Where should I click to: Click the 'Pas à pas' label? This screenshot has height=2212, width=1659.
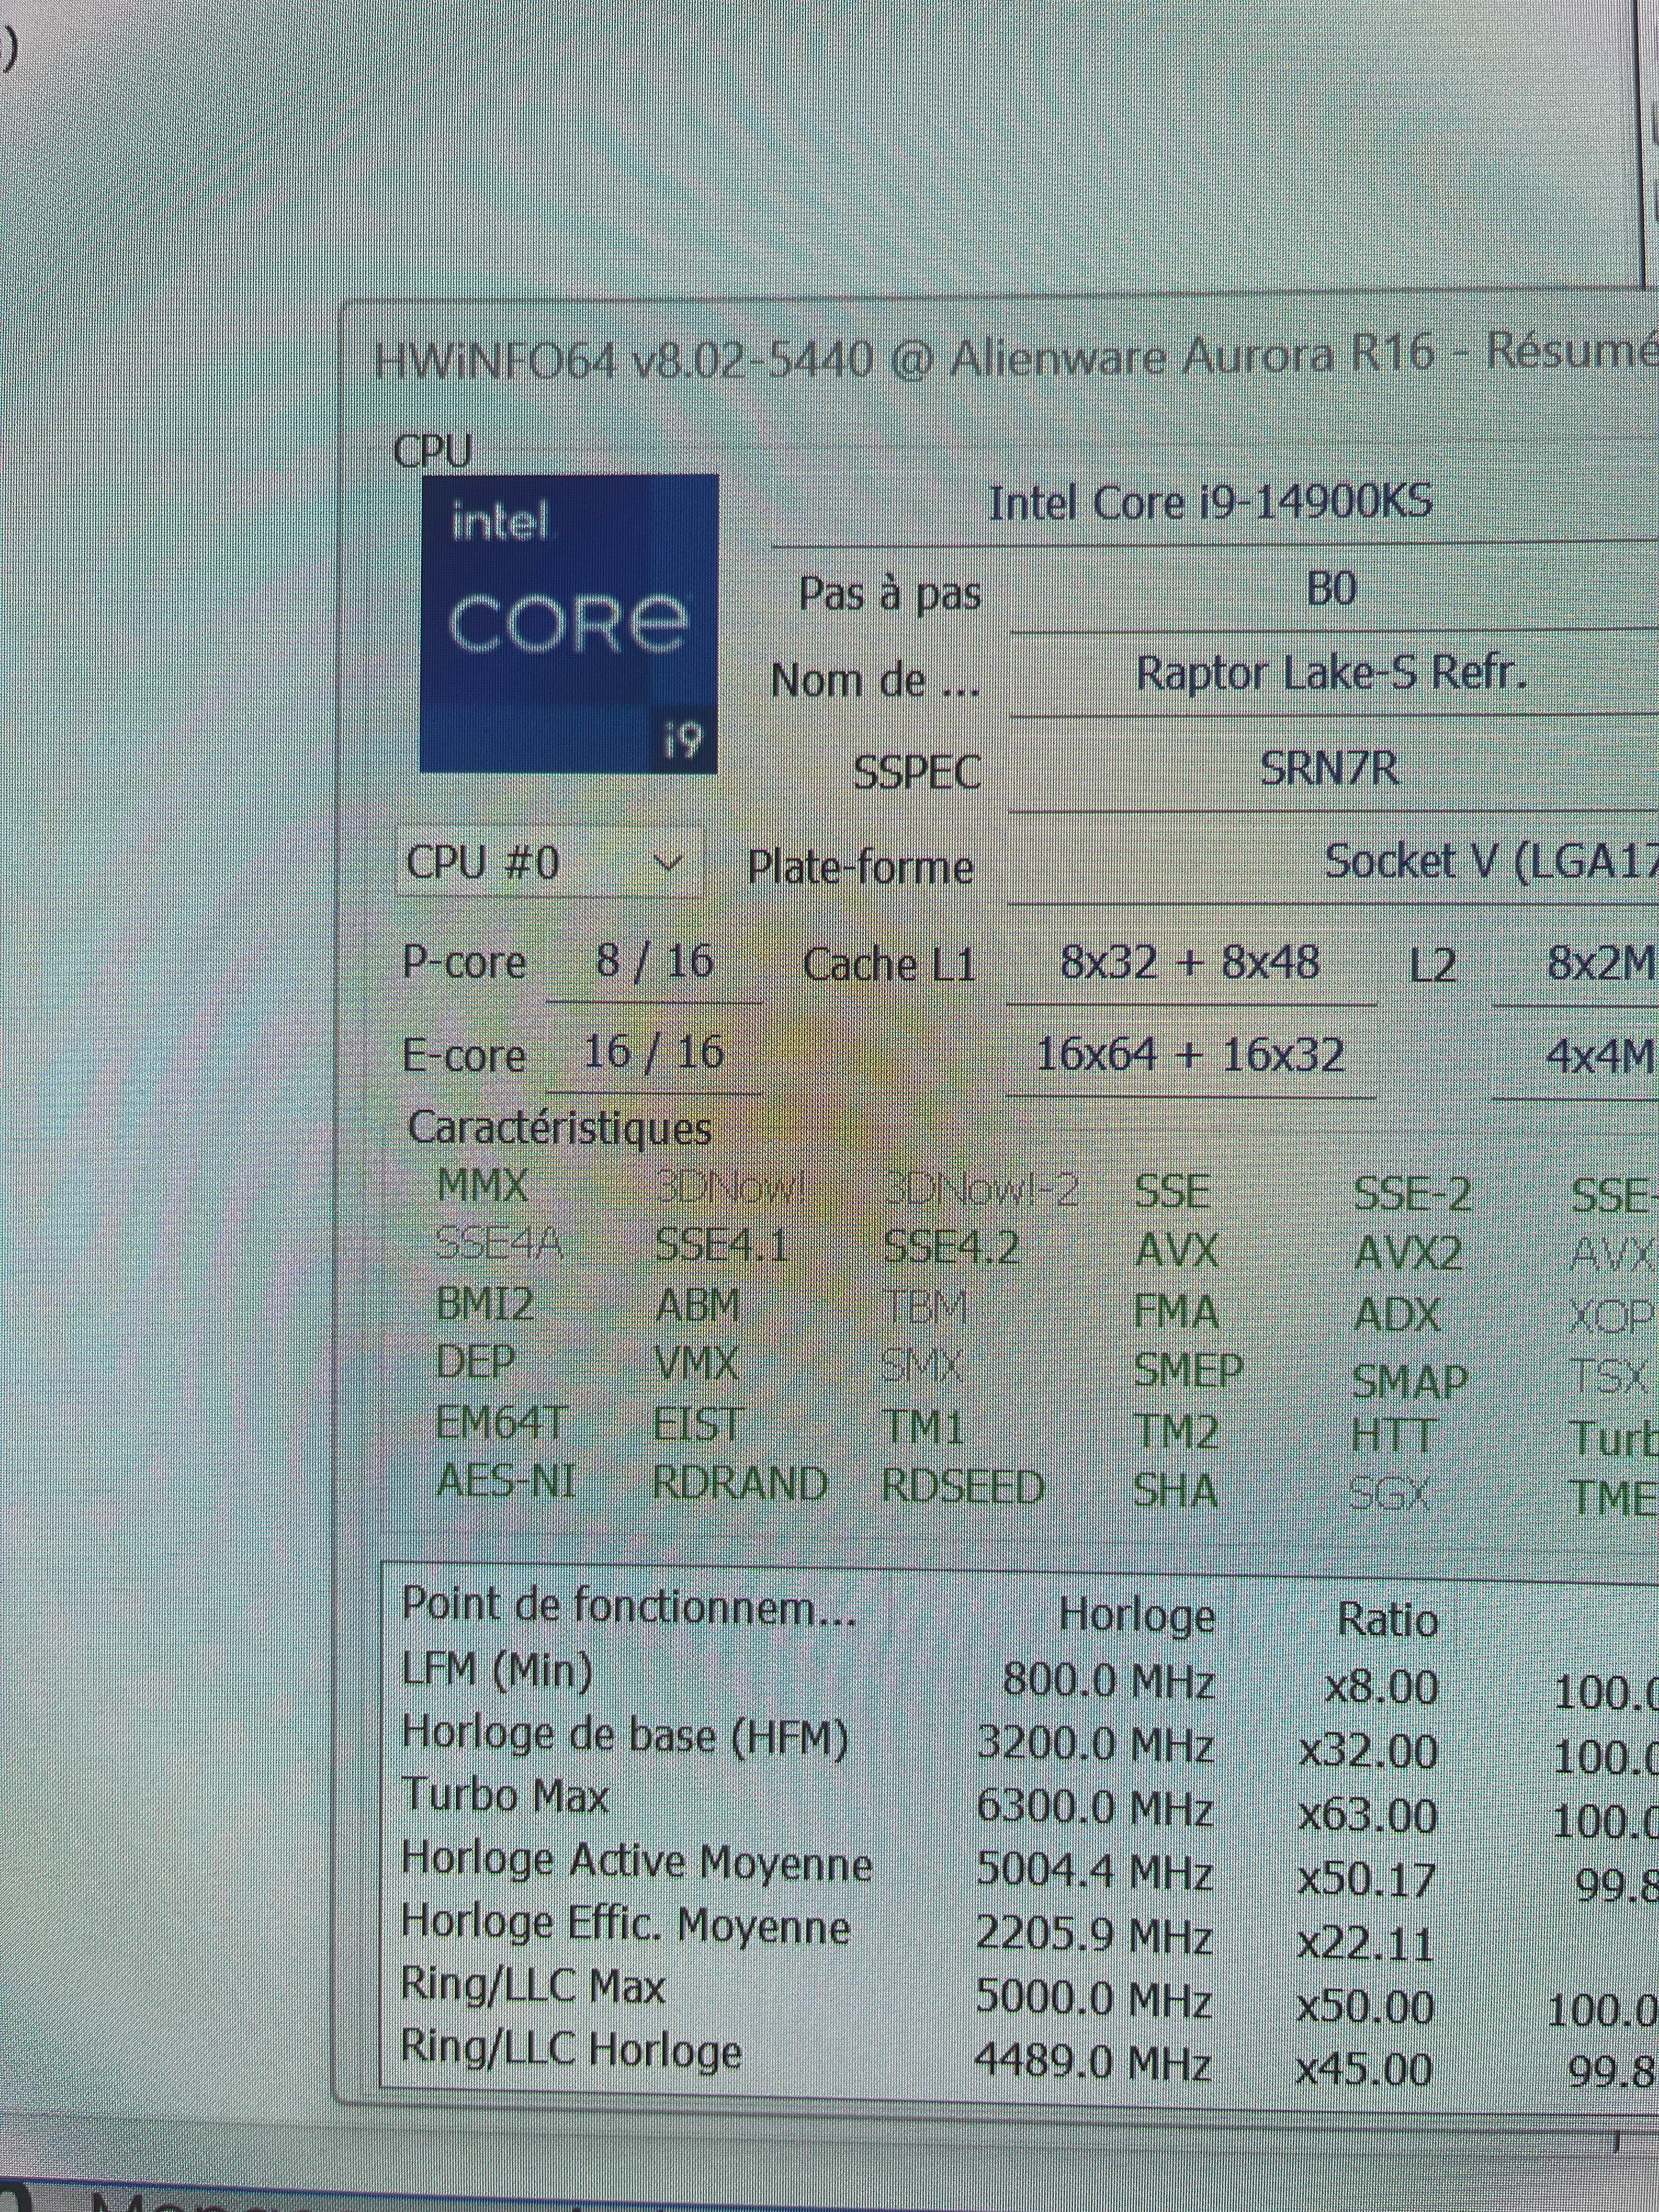[889, 594]
